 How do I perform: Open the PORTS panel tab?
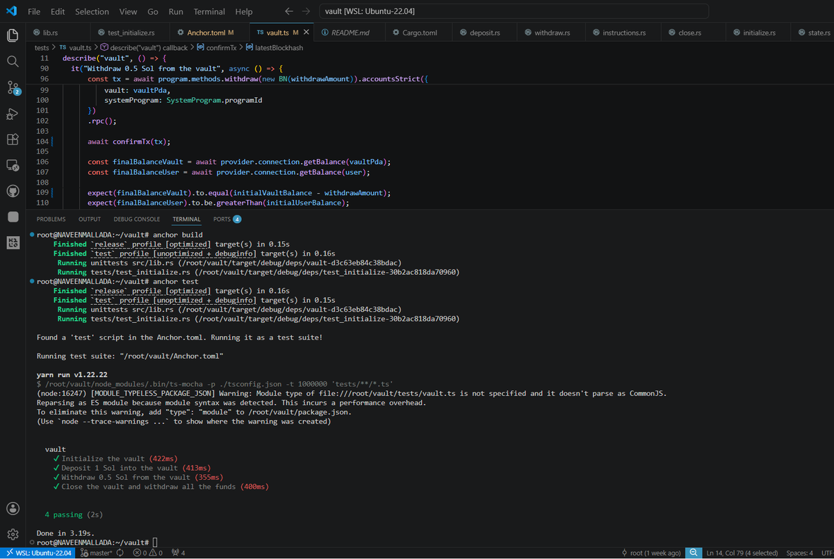[227, 219]
